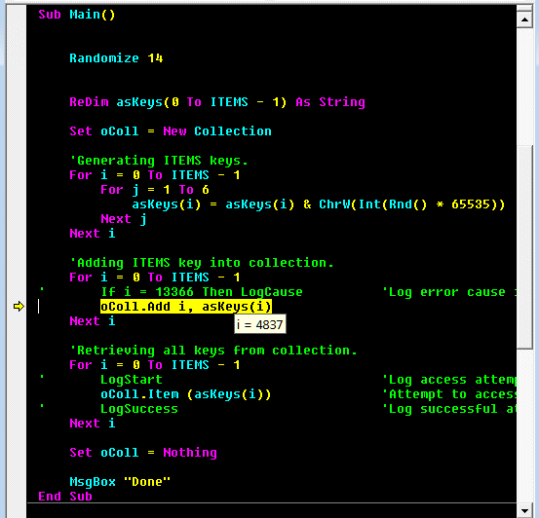Screen dimensions: 539x518
Task: Click the 'End Sub' line
Action: point(65,497)
